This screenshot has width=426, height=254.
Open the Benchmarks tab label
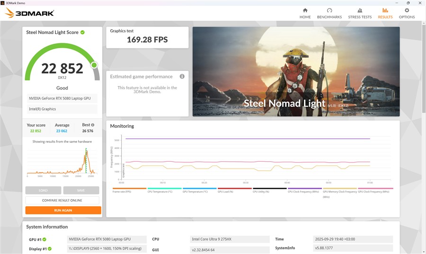coord(329,17)
